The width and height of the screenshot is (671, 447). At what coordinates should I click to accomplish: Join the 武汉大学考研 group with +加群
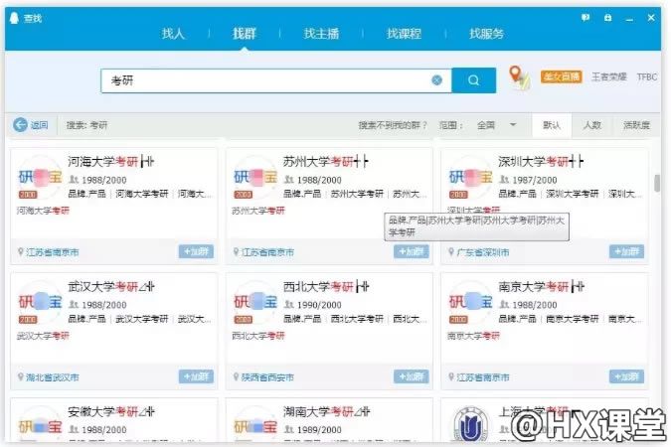(x=196, y=376)
